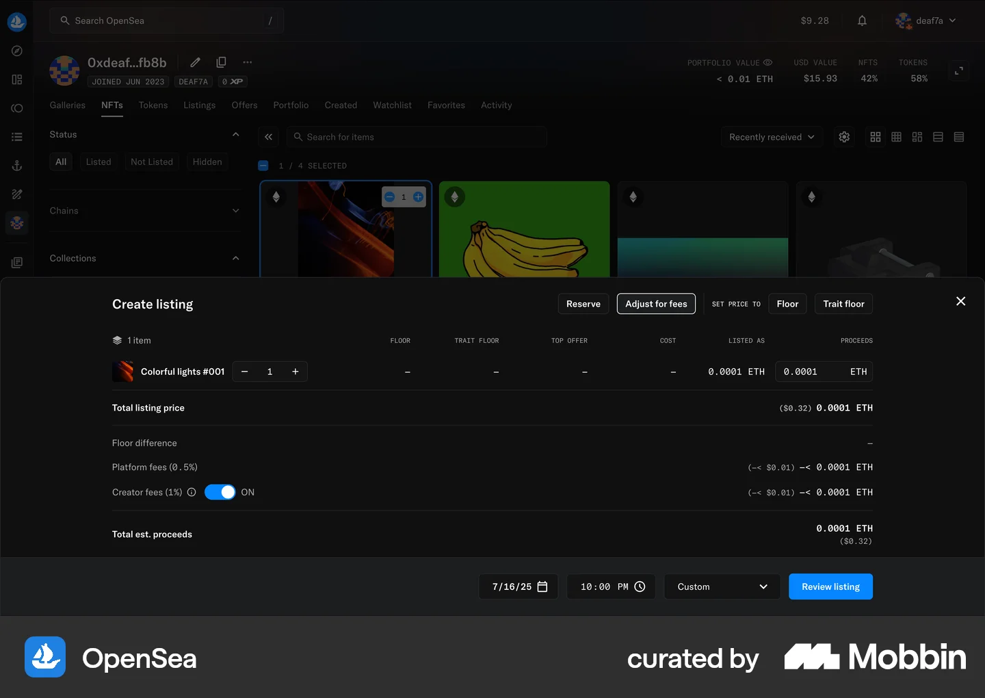Open the list icon in left sidebar
Screen dimensions: 985x698
pyautogui.click(x=17, y=137)
